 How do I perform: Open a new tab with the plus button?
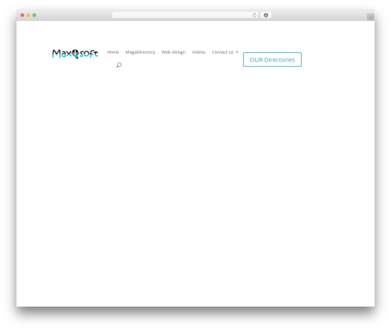(x=371, y=17)
